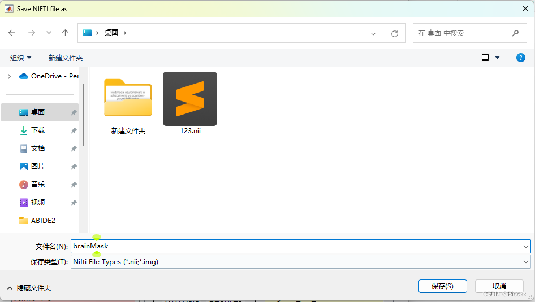Refresh the current folder view
This screenshot has height=302, width=535.
[x=395, y=33]
